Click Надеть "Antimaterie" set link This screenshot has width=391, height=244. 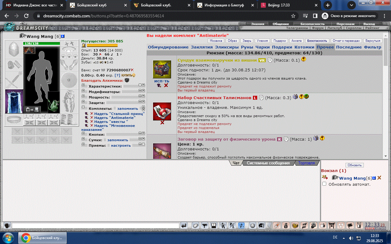[x=115, y=118]
